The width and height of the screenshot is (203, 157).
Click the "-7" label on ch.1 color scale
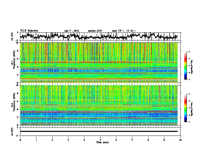coord(189,80)
